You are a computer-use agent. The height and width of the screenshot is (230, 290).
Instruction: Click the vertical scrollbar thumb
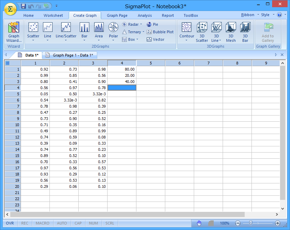(x=282, y=133)
